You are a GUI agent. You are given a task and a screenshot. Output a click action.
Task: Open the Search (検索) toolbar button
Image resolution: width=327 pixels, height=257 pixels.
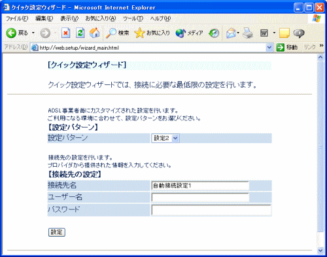point(118,33)
